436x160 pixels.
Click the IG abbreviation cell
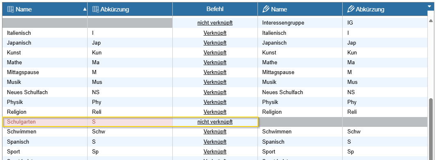tap(385, 23)
